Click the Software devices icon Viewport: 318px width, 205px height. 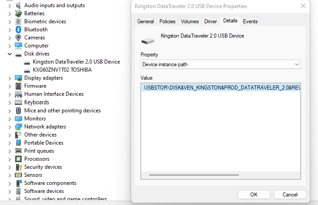click(18, 191)
